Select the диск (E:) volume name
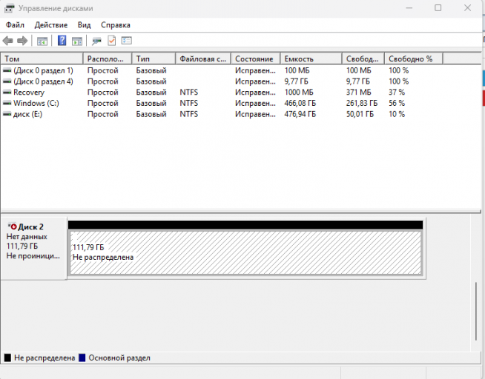Screen dimensions: 485x379 point(27,114)
